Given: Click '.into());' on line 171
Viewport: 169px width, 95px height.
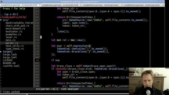Looking at the screenshot, I should (x=63, y=32).
